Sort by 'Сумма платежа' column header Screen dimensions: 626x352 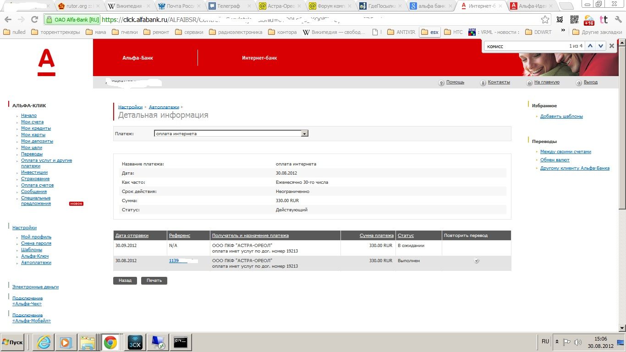click(x=377, y=236)
